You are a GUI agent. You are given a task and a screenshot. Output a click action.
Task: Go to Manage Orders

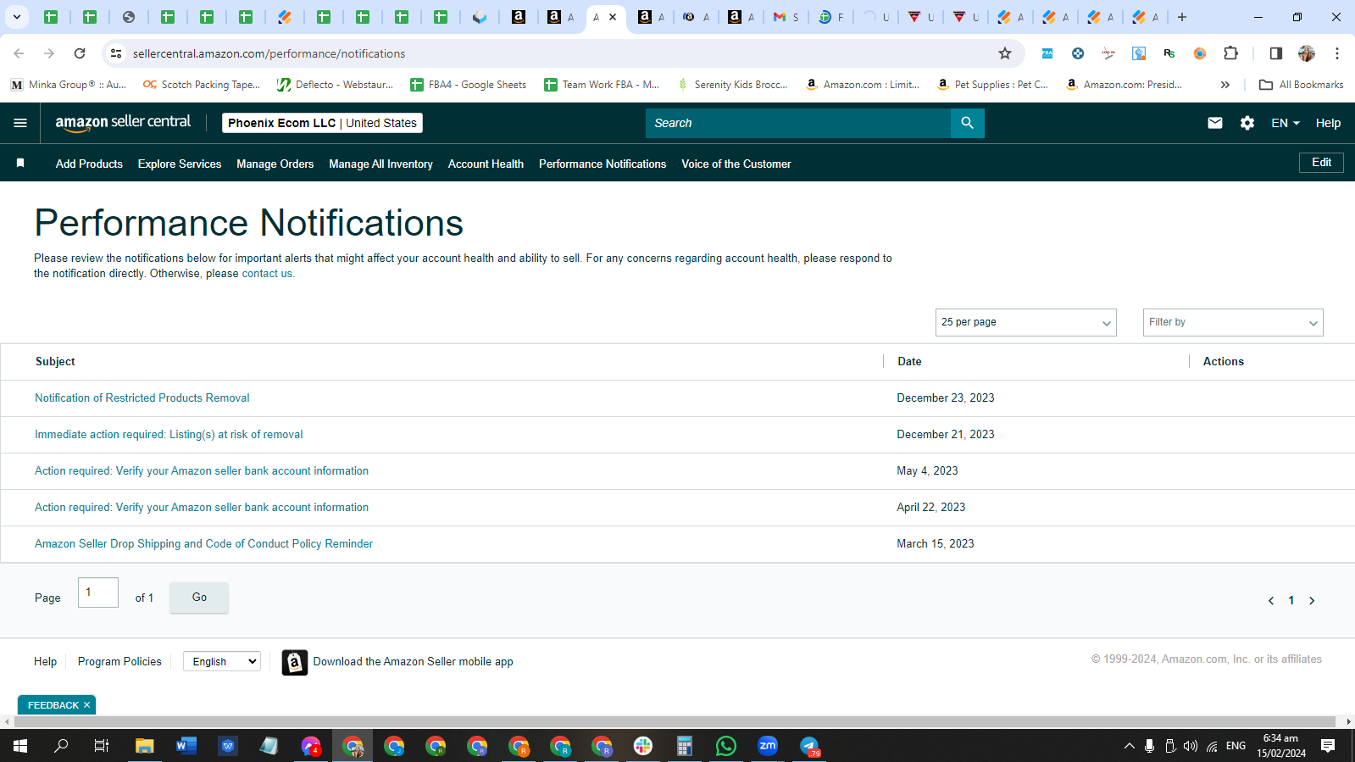[x=275, y=164]
